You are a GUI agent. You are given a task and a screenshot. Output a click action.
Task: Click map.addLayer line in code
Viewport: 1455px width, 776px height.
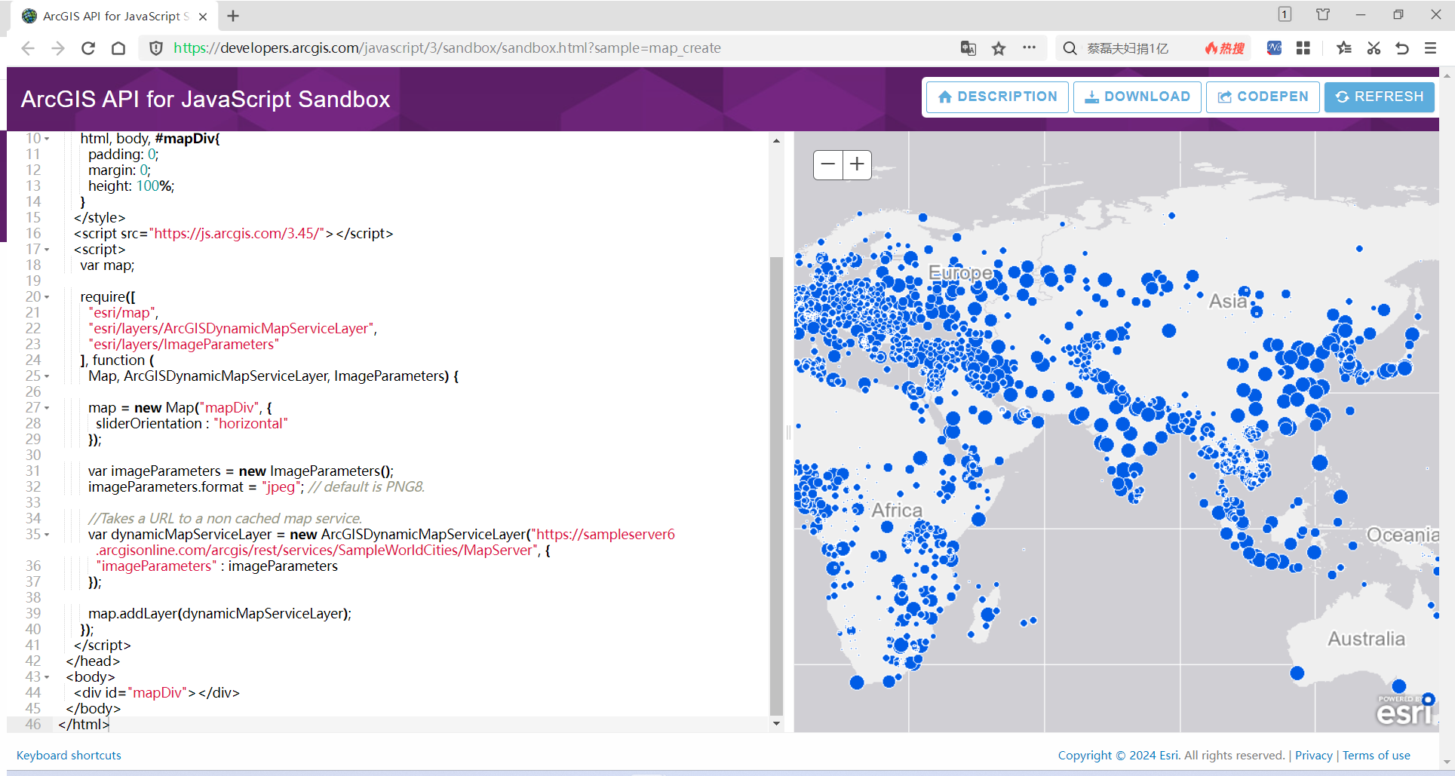click(x=219, y=614)
